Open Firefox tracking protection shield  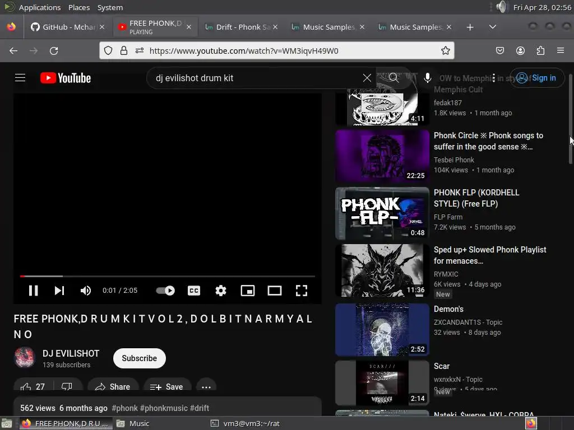click(x=108, y=51)
